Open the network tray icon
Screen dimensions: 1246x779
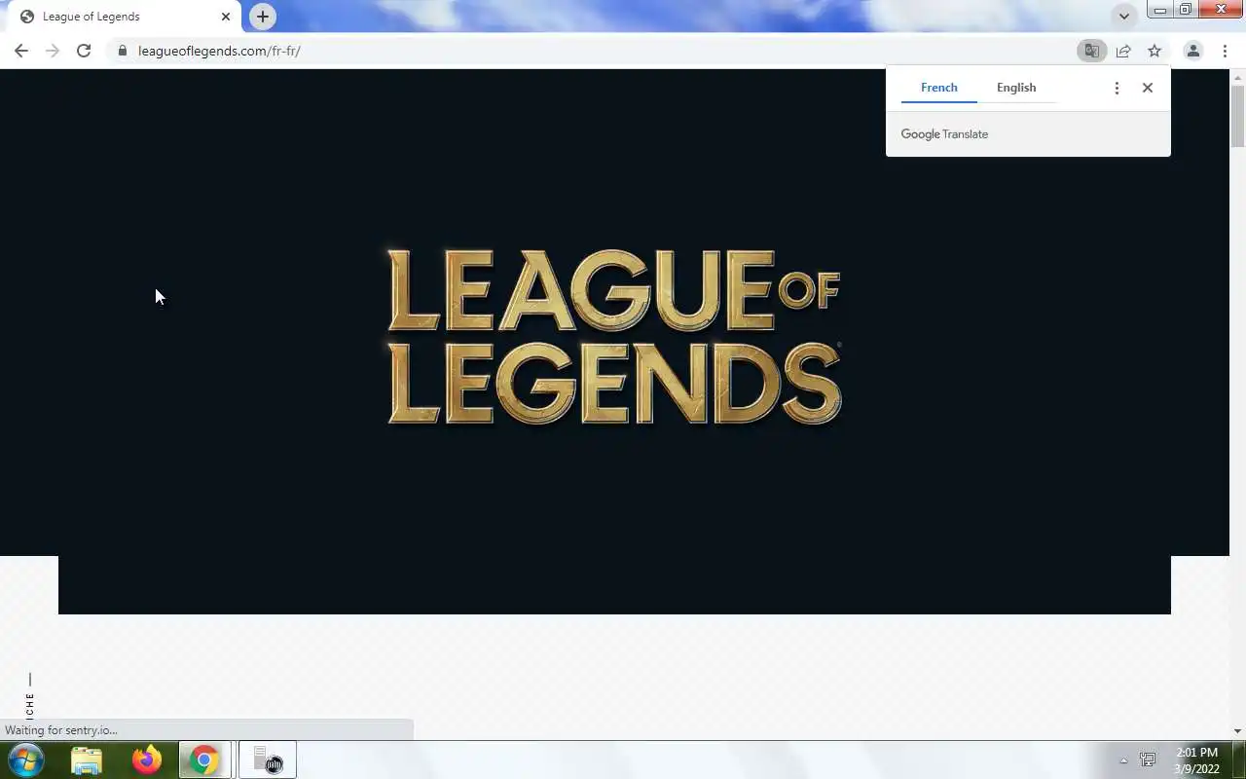point(1148,760)
